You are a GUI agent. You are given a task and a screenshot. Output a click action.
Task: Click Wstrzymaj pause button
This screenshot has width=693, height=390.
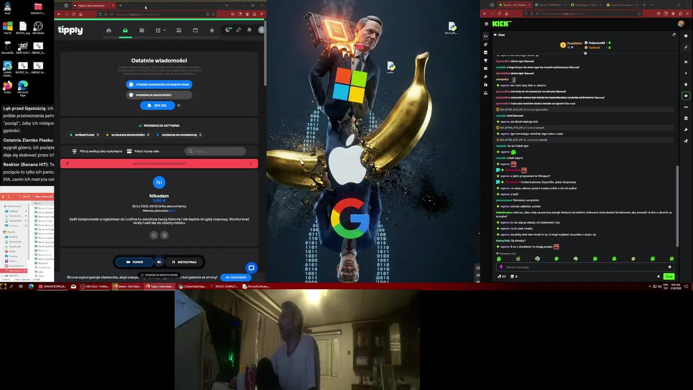184,262
